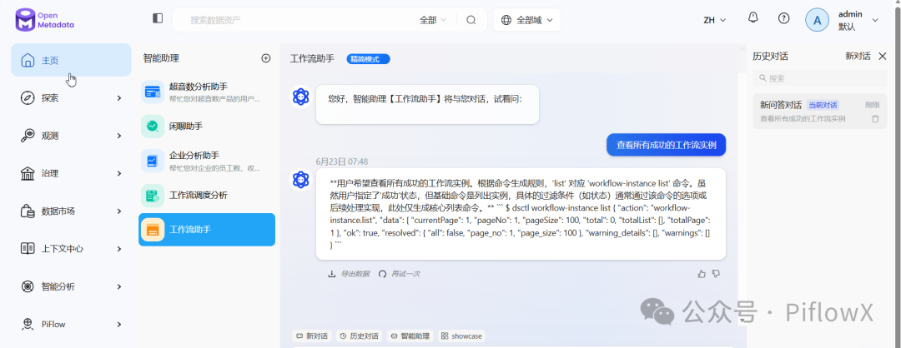Click showcase button in bottom toolbar

pyautogui.click(x=461, y=336)
